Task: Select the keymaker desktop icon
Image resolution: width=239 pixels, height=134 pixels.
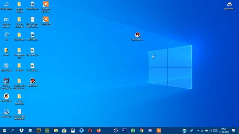Action: click(229, 6)
